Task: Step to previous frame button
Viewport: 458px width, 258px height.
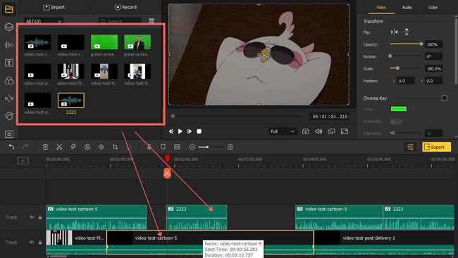Action: (171, 131)
